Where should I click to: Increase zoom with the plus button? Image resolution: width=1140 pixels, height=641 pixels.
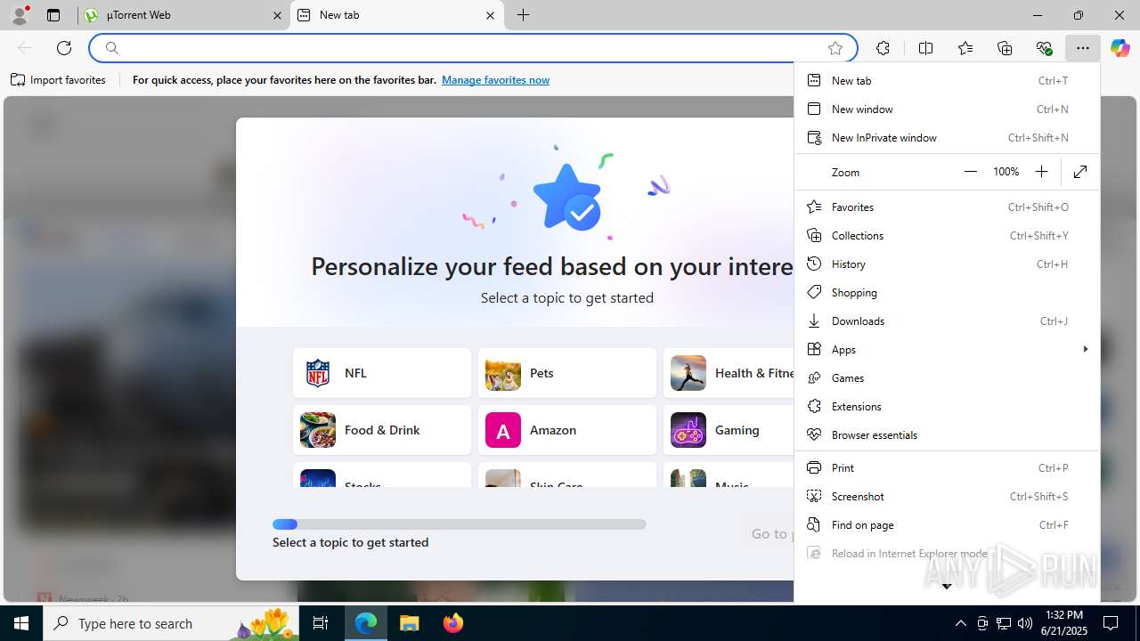point(1041,172)
